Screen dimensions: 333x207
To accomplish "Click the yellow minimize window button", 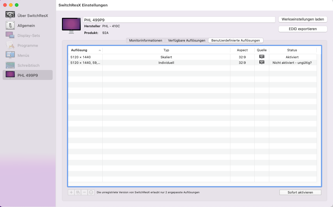I will 11,5.
